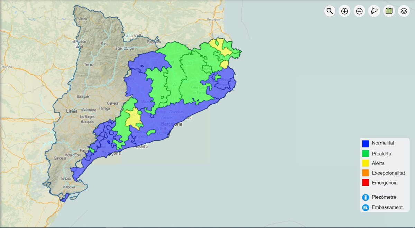Click the red Emergència legend swatch
415x228 pixels.
pos(366,183)
